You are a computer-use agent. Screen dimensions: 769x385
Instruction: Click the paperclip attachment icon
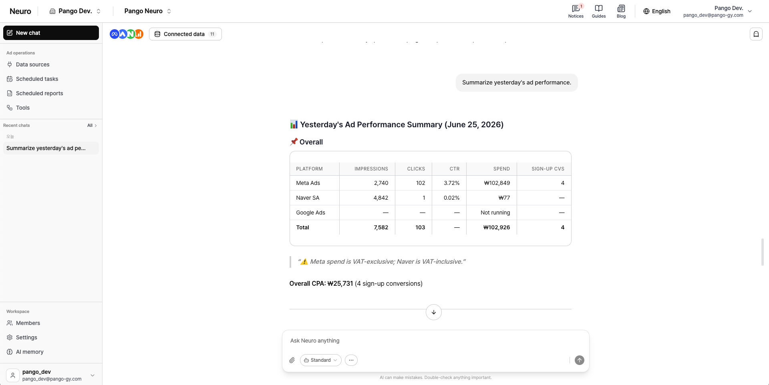[292, 360]
